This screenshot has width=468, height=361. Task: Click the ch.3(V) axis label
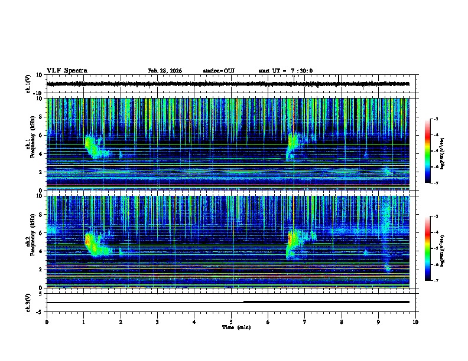point(28,303)
